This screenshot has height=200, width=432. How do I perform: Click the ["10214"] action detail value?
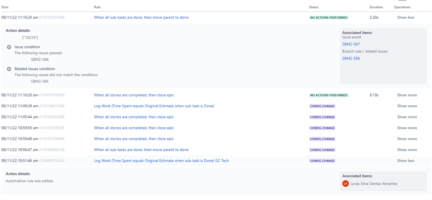tap(30, 37)
